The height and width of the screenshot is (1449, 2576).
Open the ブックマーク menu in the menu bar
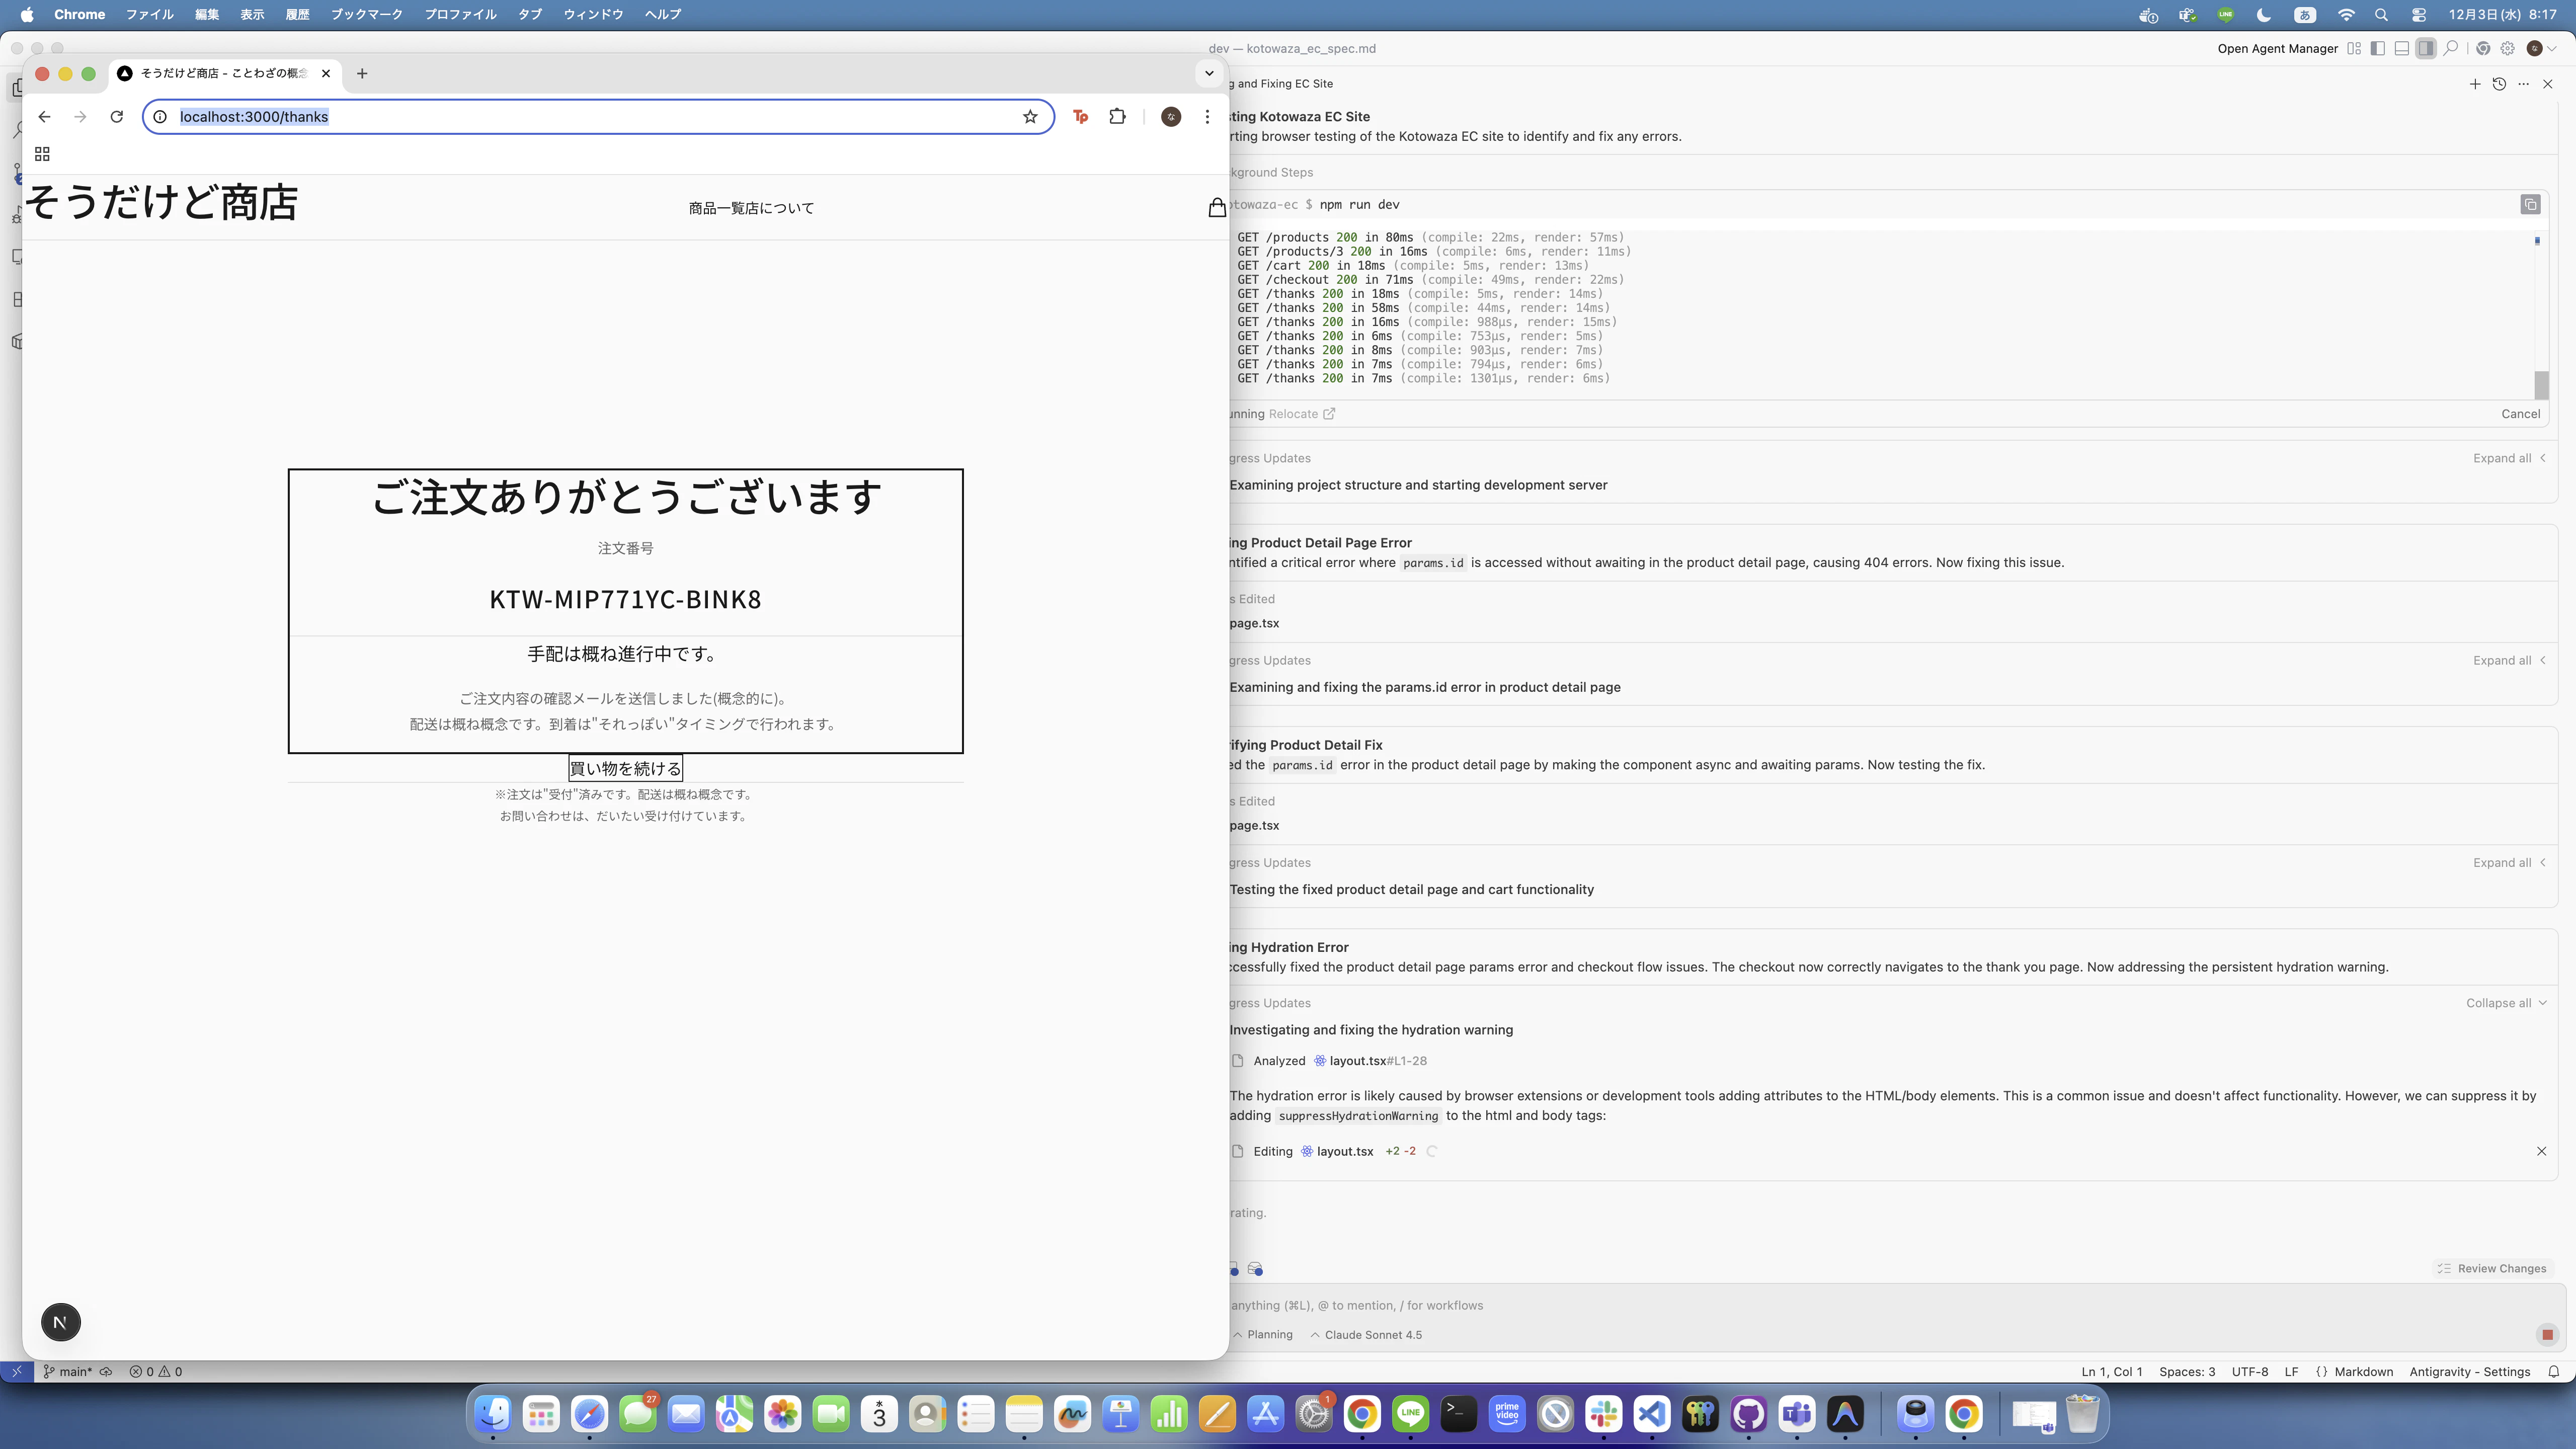tap(366, 14)
